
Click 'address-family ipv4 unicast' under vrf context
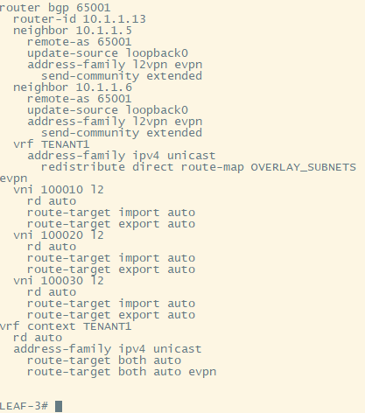(108, 349)
